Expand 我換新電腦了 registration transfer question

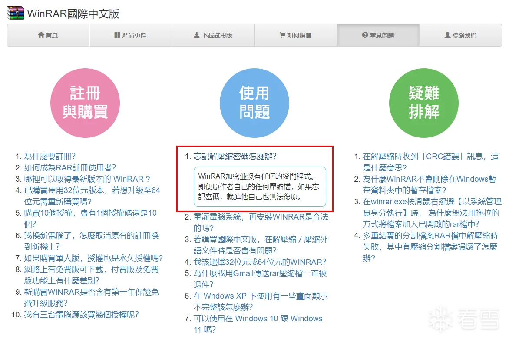91,241
